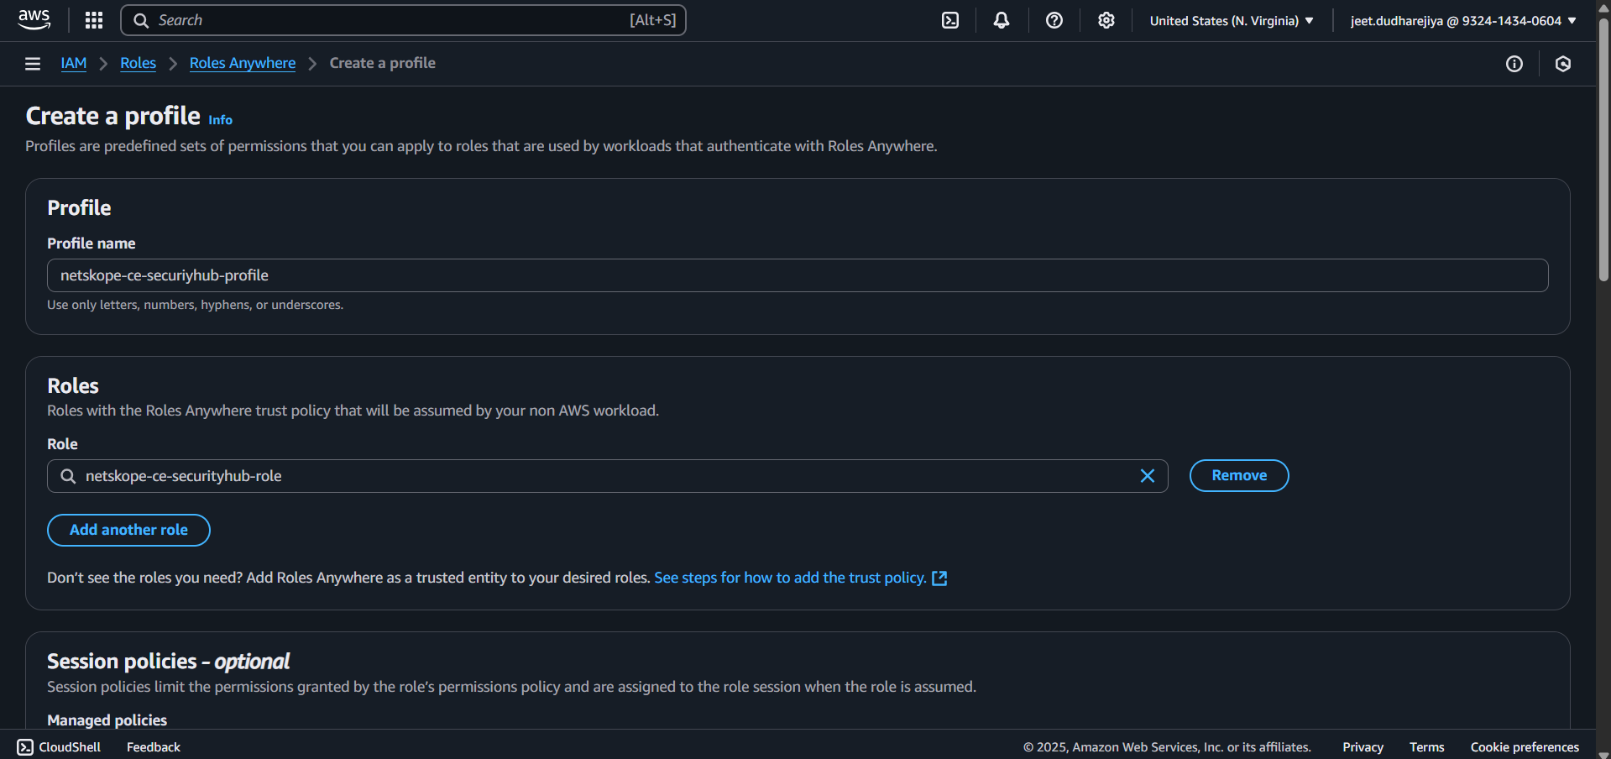Click the Profile name field label

click(x=92, y=243)
